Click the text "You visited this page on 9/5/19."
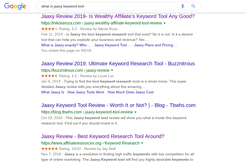Image resolution: width=246 pixels, height=162 pixels. point(67,50)
